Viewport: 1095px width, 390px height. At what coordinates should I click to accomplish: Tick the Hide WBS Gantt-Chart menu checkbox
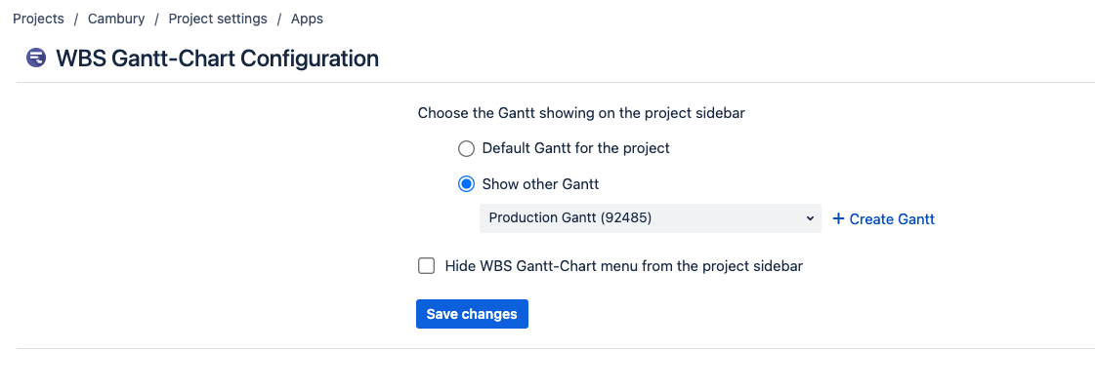pyautogui.click(x=426, y=265)
